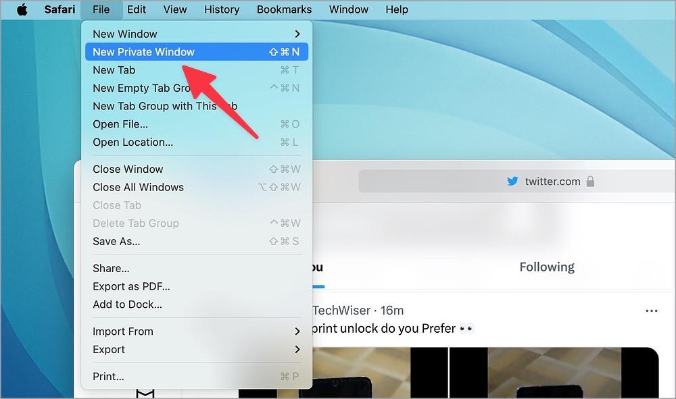Select New Tab menu item

(197, 70)
